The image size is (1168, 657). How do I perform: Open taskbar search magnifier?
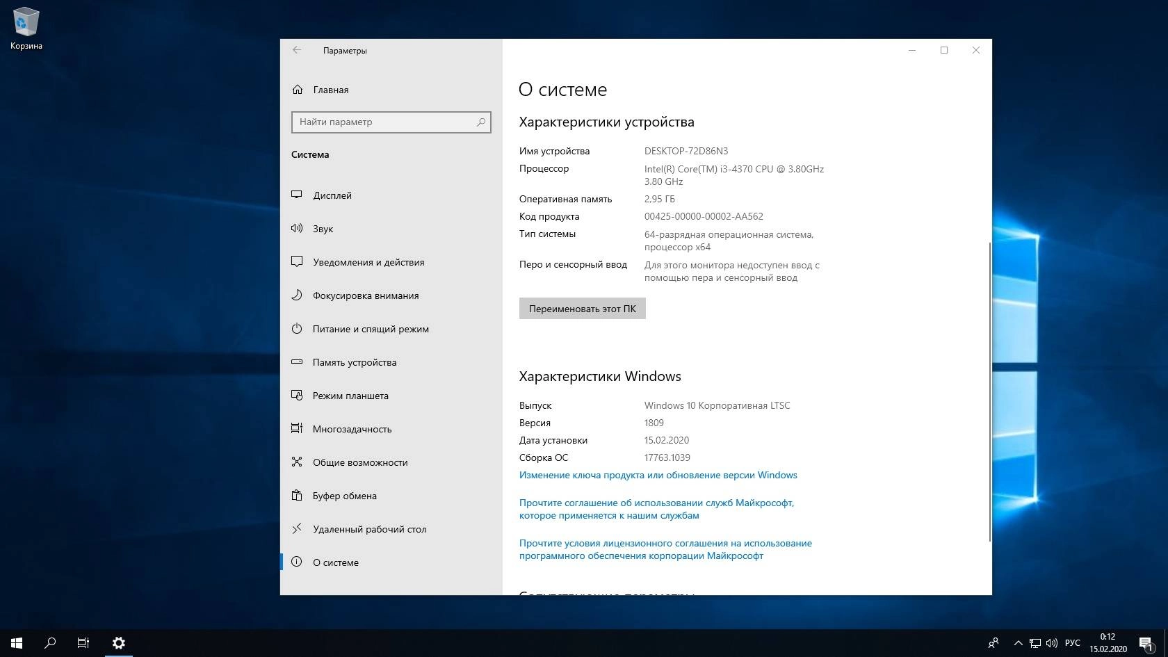(50, 643)
